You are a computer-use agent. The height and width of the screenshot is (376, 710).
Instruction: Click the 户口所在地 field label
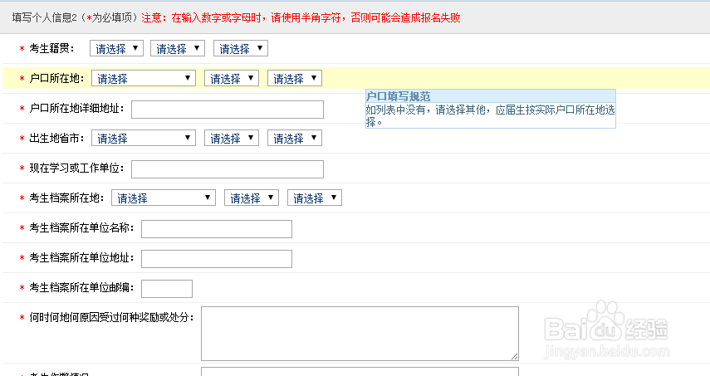pyautogui.click(x=56, y=78)
